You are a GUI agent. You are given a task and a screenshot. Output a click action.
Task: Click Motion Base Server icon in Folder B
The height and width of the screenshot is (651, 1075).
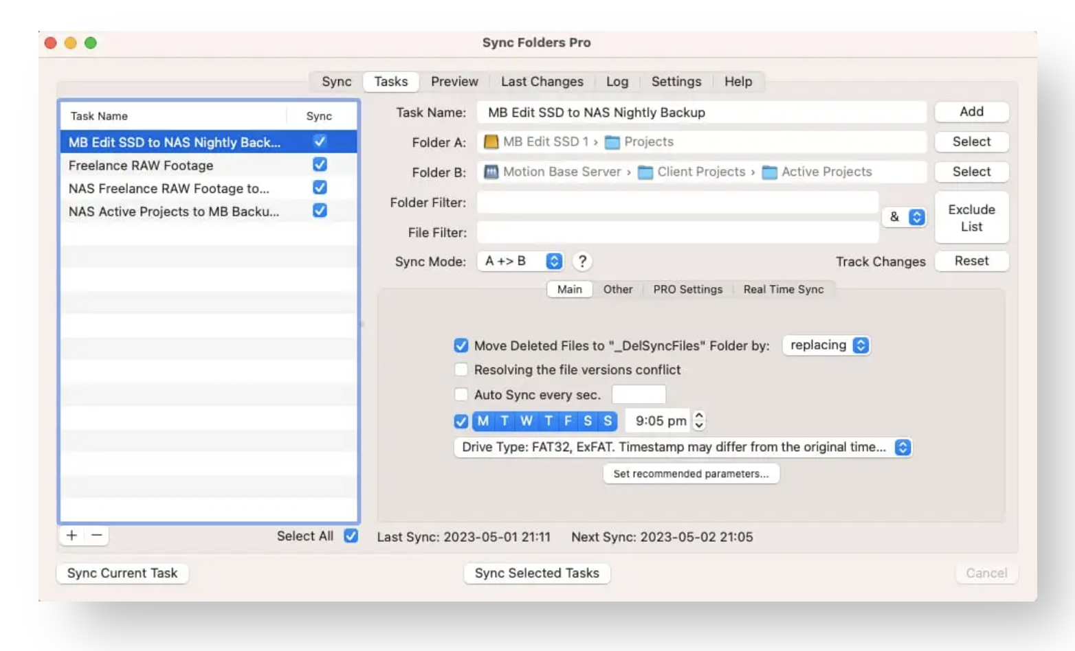pyautogui.click(x=491, y=172)
